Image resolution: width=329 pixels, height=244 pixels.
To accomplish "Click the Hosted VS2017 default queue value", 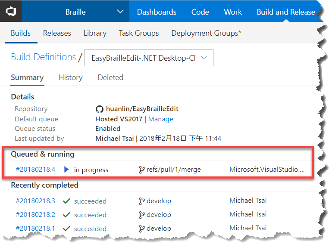I will [x=119, y=119].
